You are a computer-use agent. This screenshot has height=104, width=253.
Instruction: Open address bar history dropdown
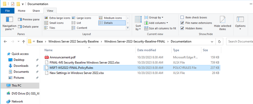(x=212, y=41)
